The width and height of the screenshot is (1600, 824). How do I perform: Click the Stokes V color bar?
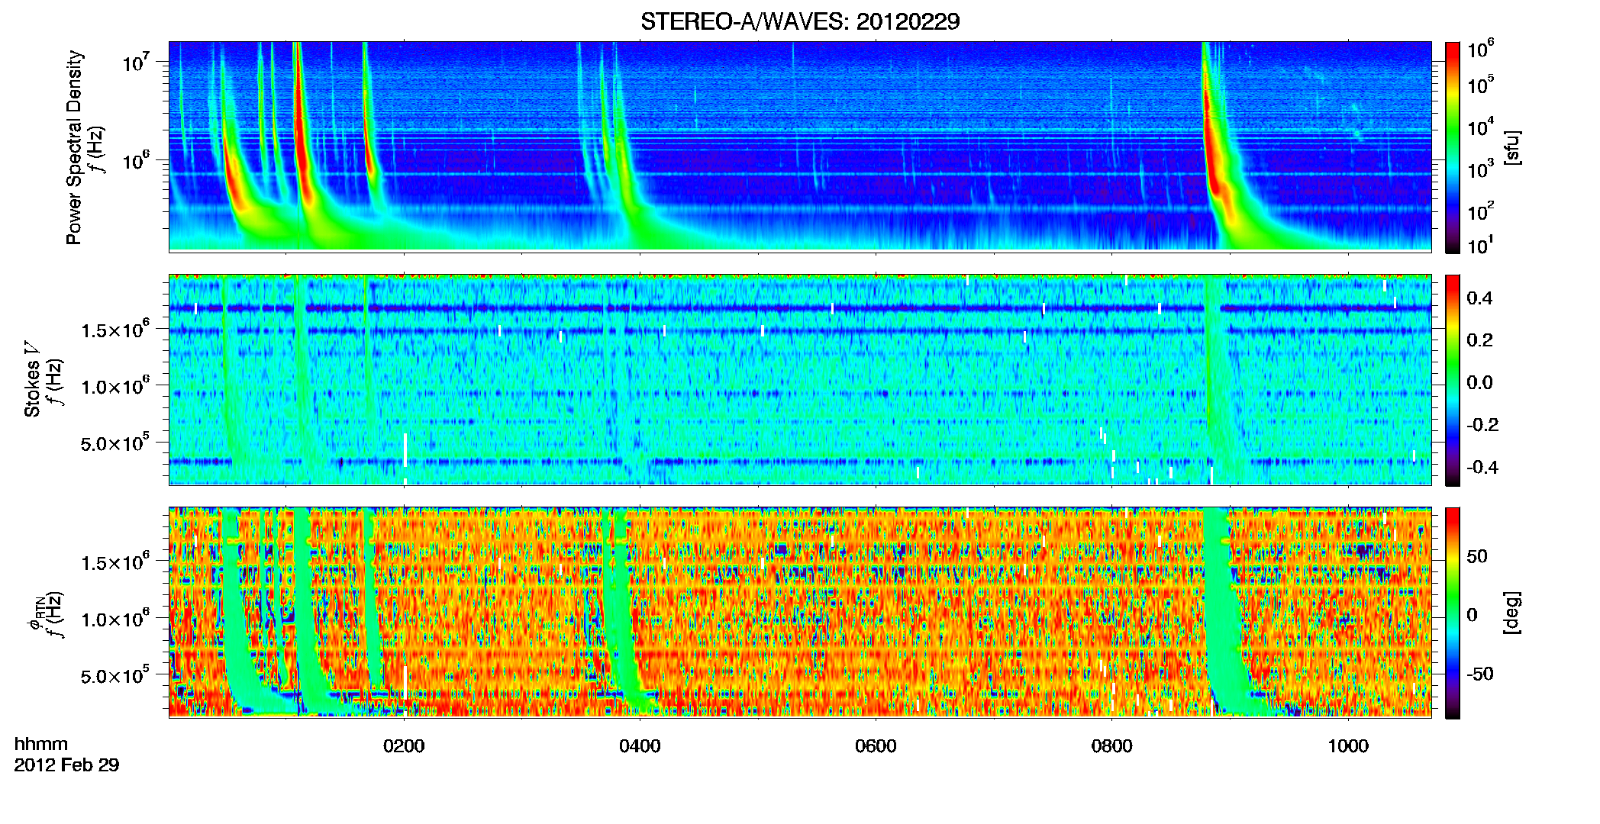click(1453, 380)
